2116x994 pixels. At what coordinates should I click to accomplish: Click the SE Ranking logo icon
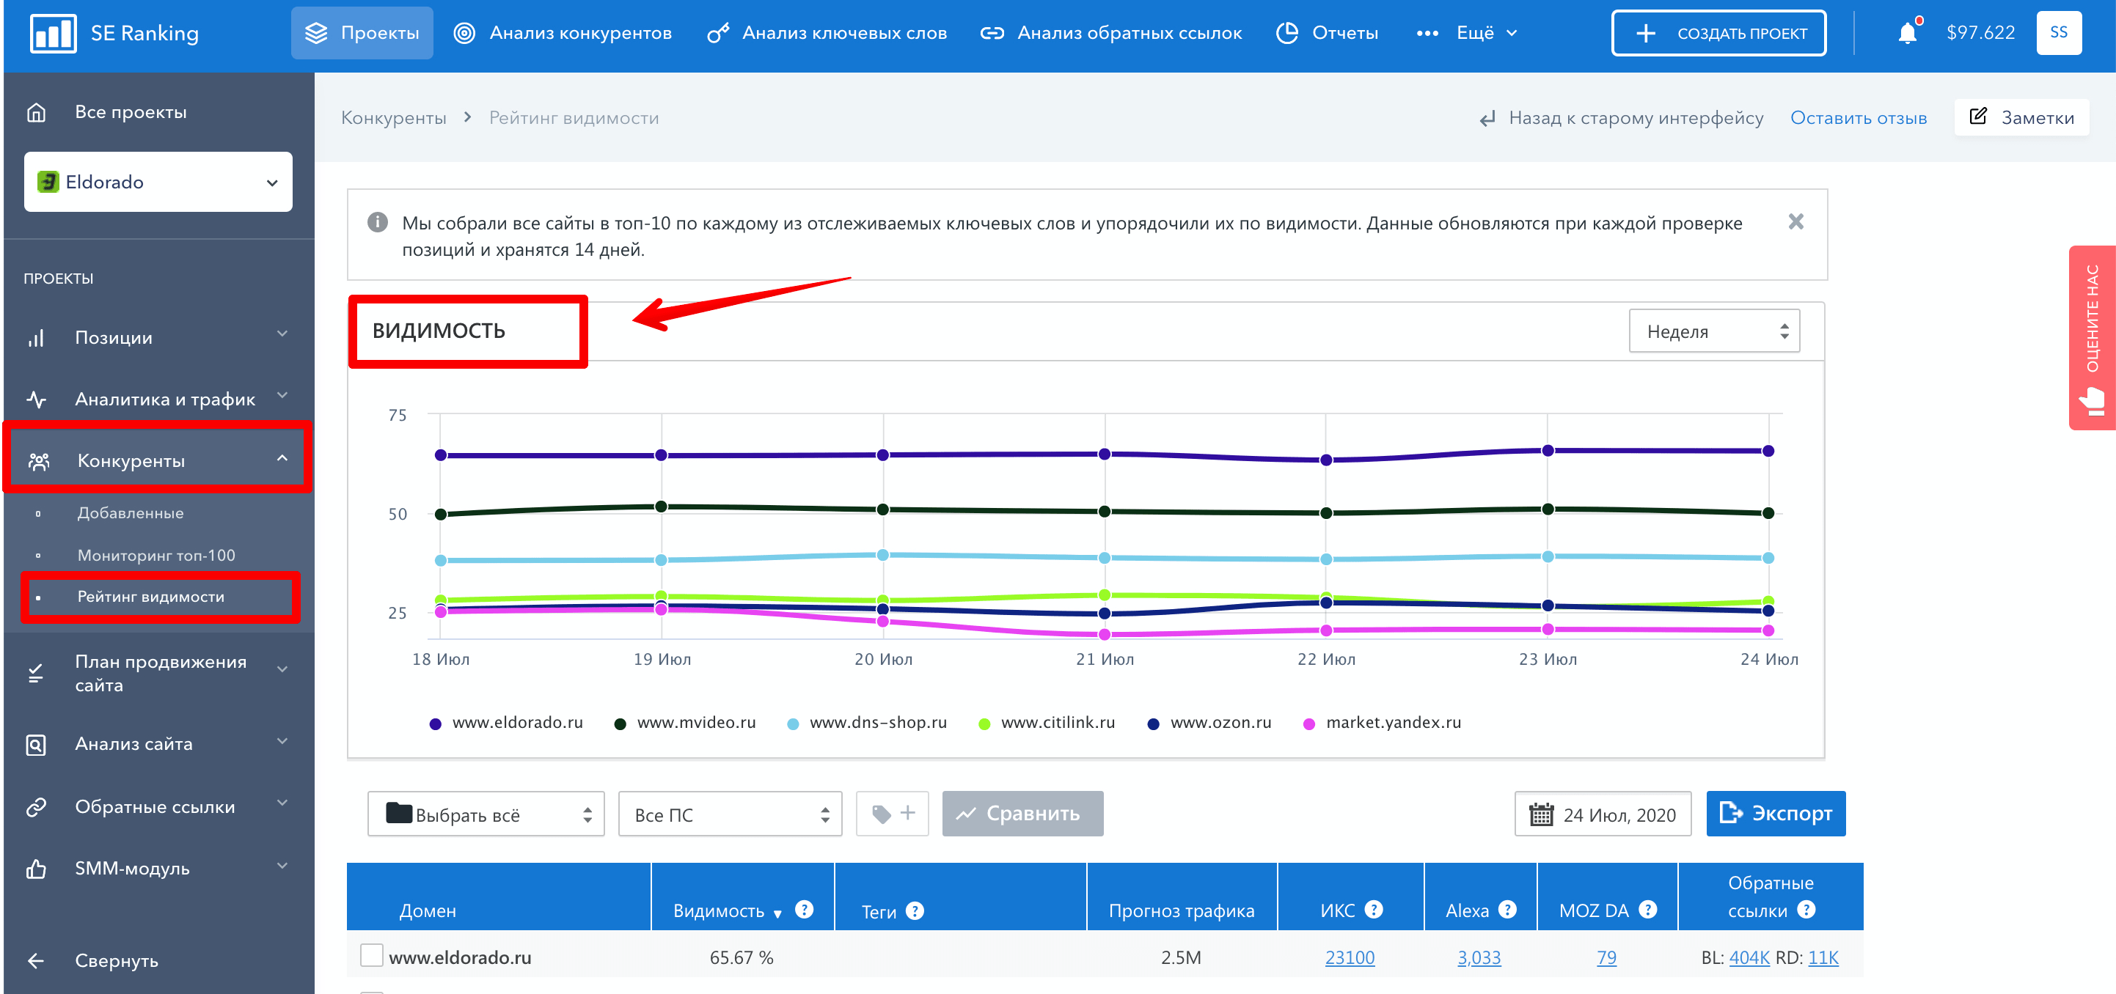53,33
